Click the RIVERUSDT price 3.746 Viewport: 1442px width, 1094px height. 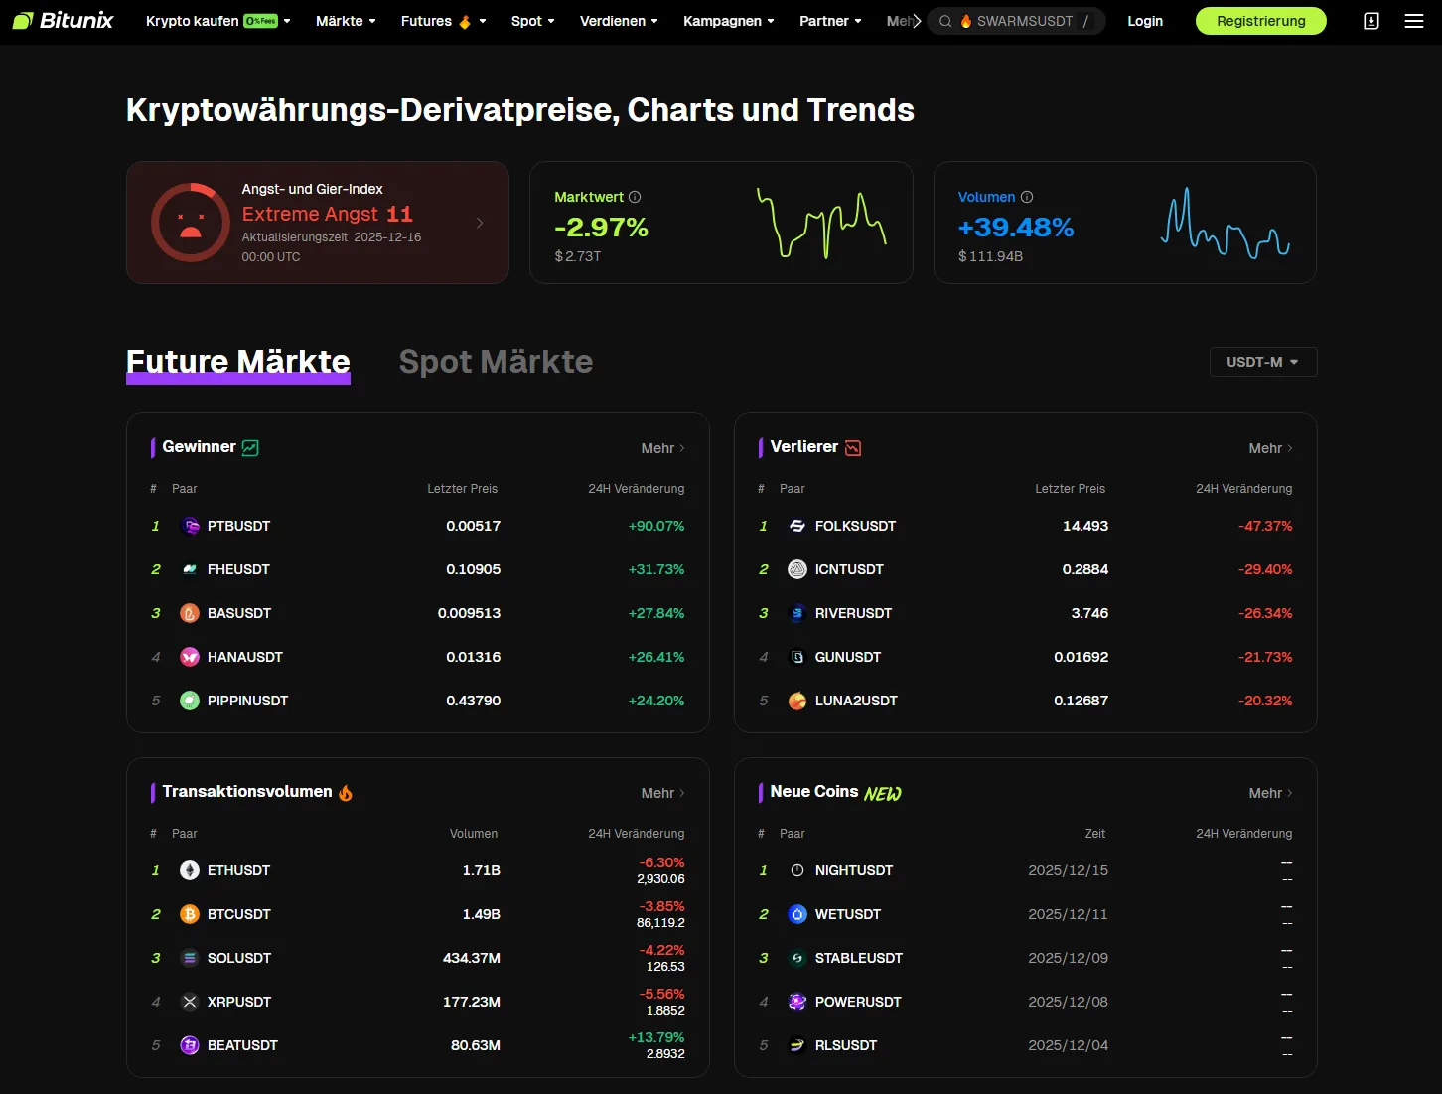coord(1089,613)
